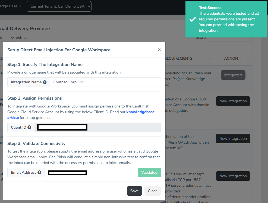The height and width of the screenshot is (203, 268).
Task: Click the Search field above the table
Action: tap(231, 38)
